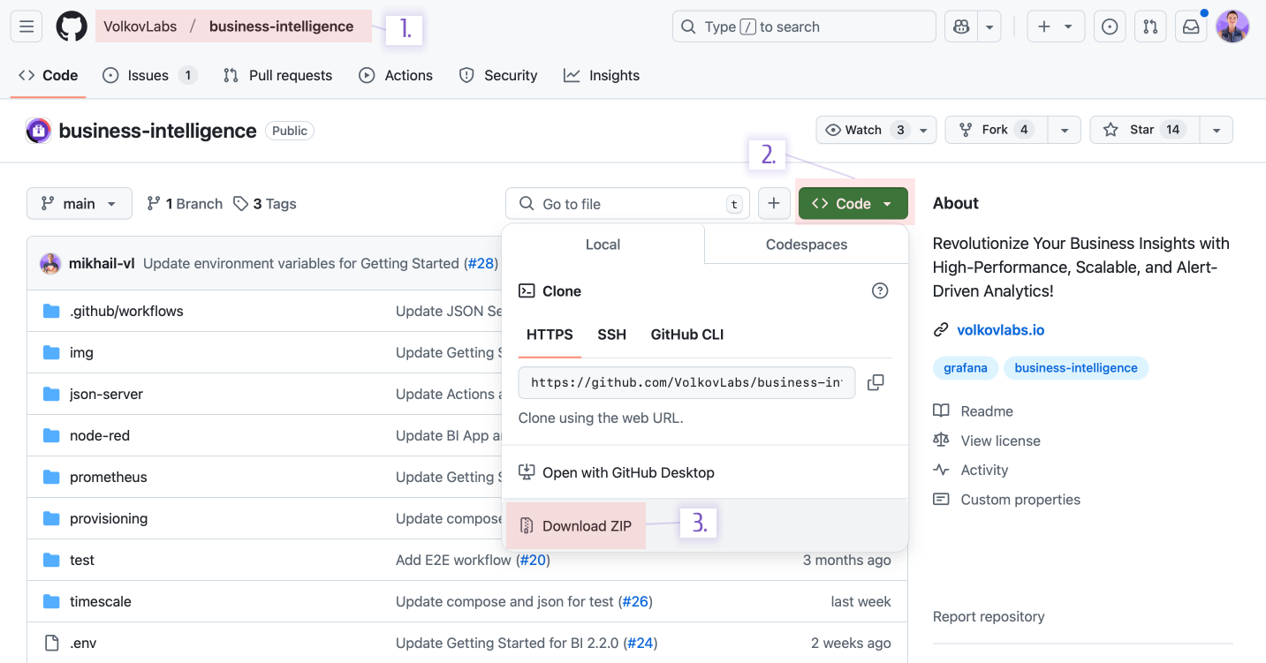Copy the HTTPS clone URL to clipboard
This screenshot has width=1266, height=663.
click(876, 382)
